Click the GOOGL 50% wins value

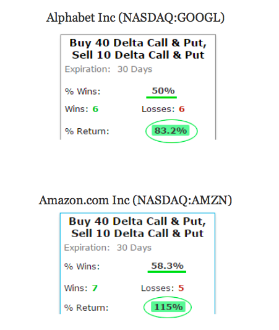pos(163,91)
